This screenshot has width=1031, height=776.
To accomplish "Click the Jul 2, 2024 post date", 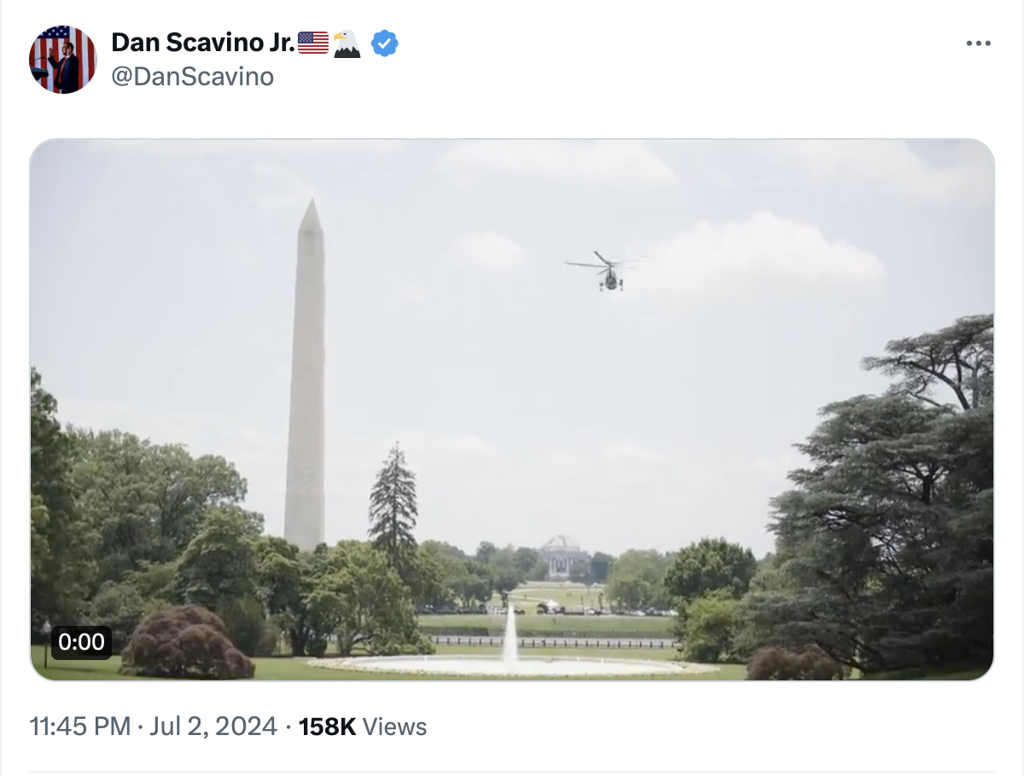I will (x=213, y=727).
